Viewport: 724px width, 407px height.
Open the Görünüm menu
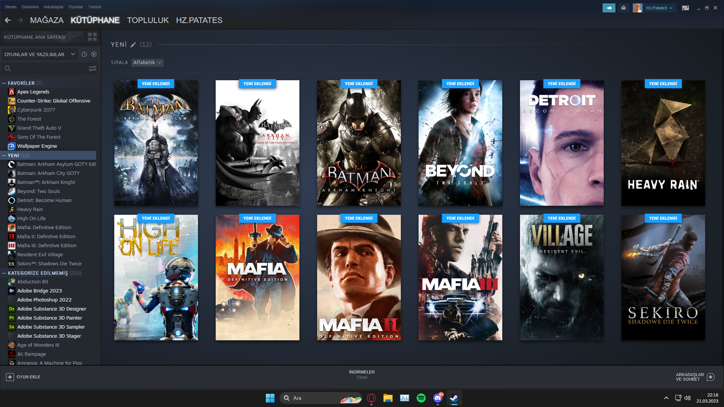[30, 7]
